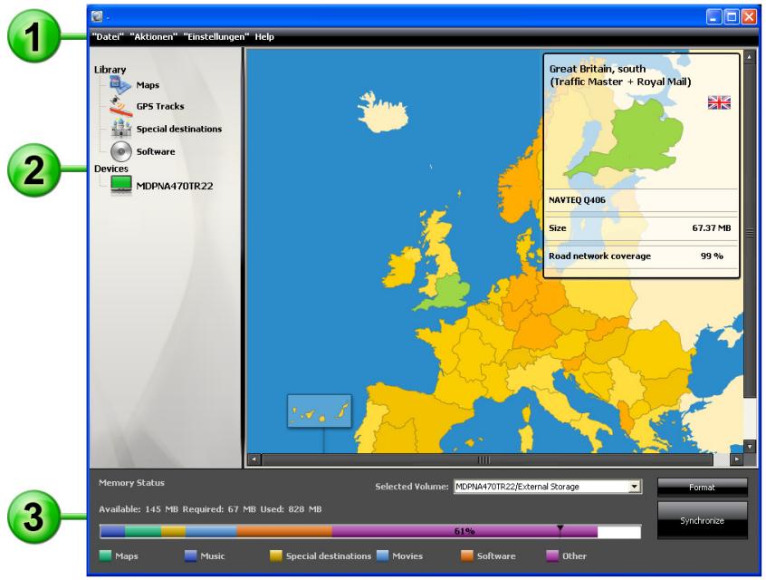Select Ireland on the map

coord(400,268)
